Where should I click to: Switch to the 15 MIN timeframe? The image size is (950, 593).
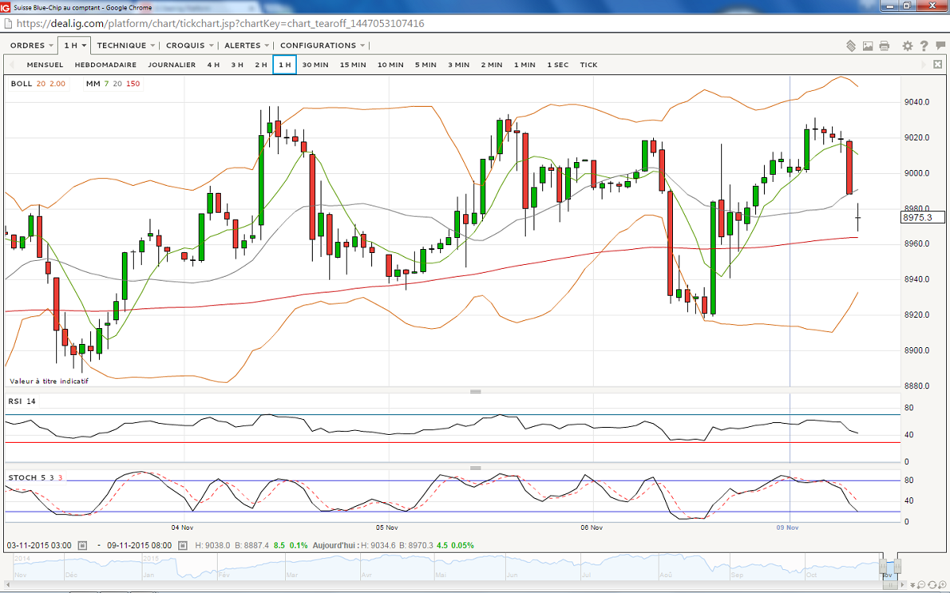point(353,65)
